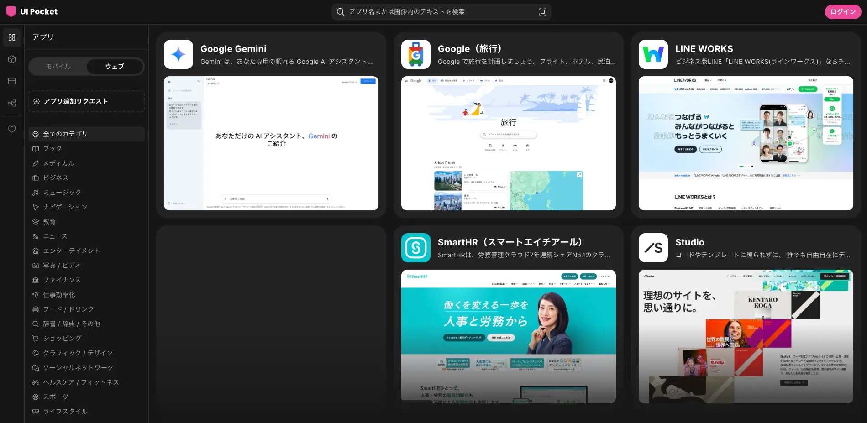This screenshot has height=423, width=867.
Task: Open the flow diagram sidebar icon
Action: coord(12,103)
